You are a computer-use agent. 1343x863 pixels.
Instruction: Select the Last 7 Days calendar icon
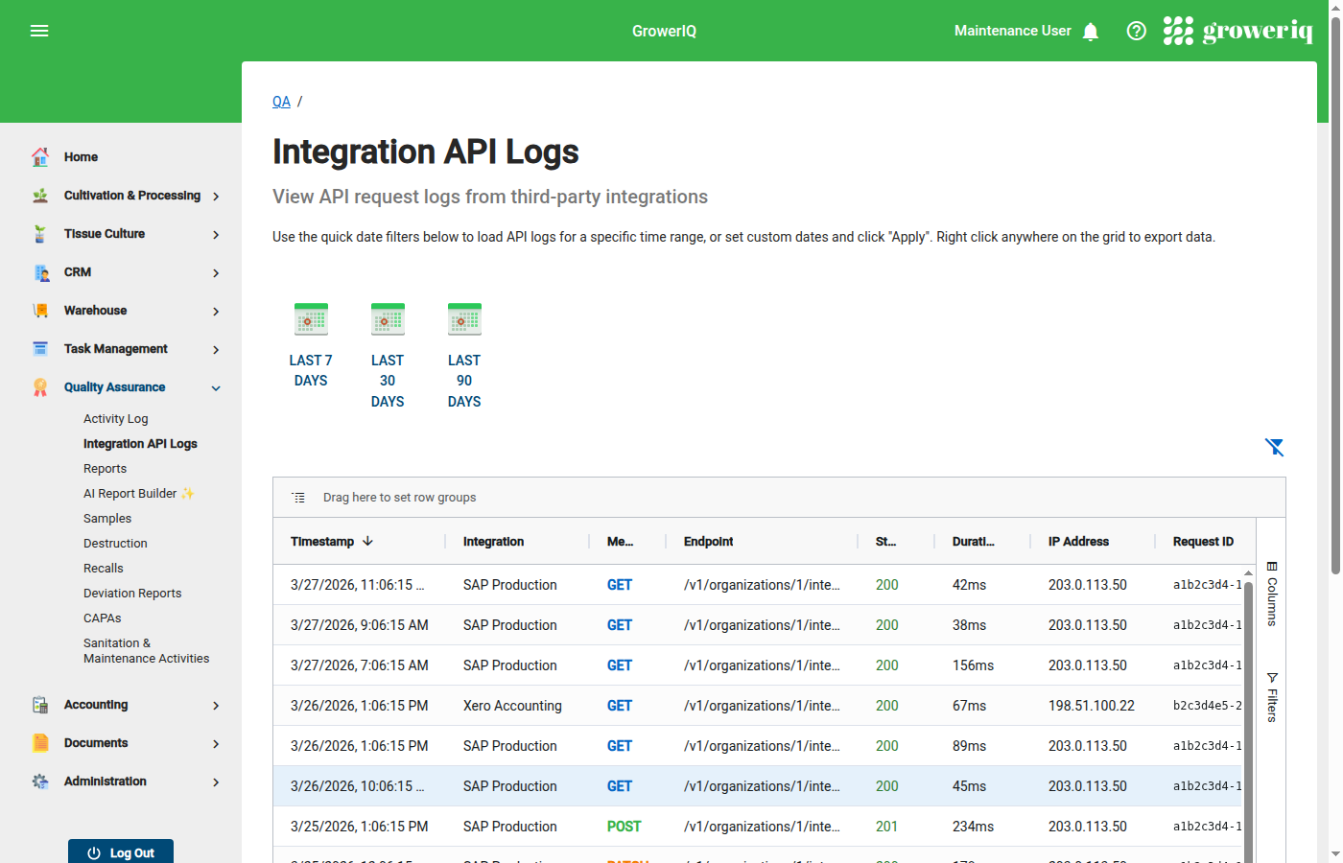click(311, 318)
